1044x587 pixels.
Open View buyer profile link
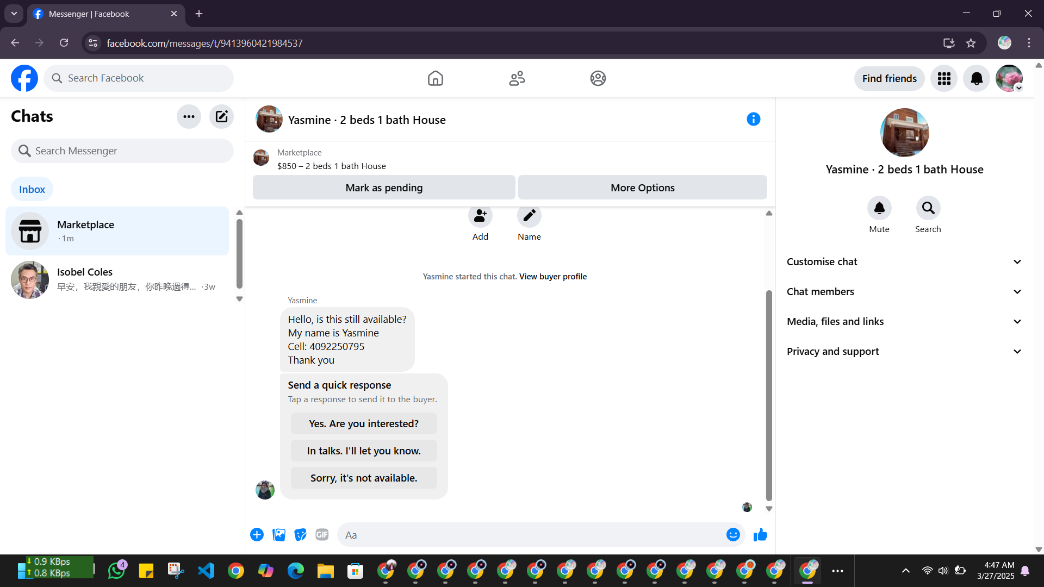click(552, 276)
